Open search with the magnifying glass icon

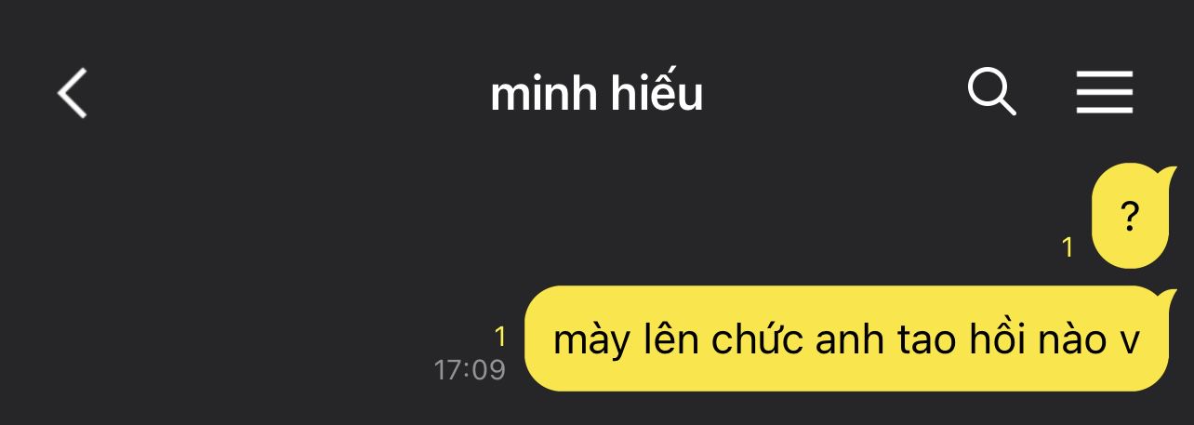991,92
